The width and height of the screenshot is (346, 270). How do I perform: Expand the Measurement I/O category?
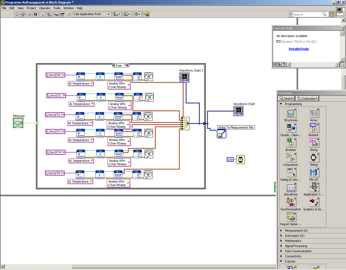[296, 231]
